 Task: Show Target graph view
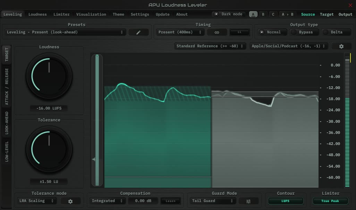pos(327,14)
